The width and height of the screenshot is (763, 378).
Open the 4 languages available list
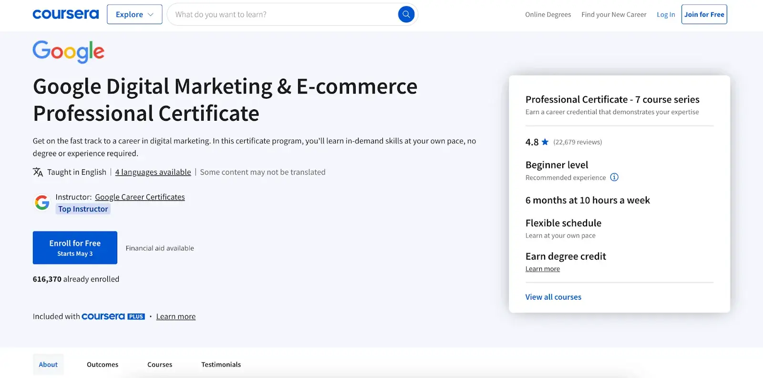(153, 172)
